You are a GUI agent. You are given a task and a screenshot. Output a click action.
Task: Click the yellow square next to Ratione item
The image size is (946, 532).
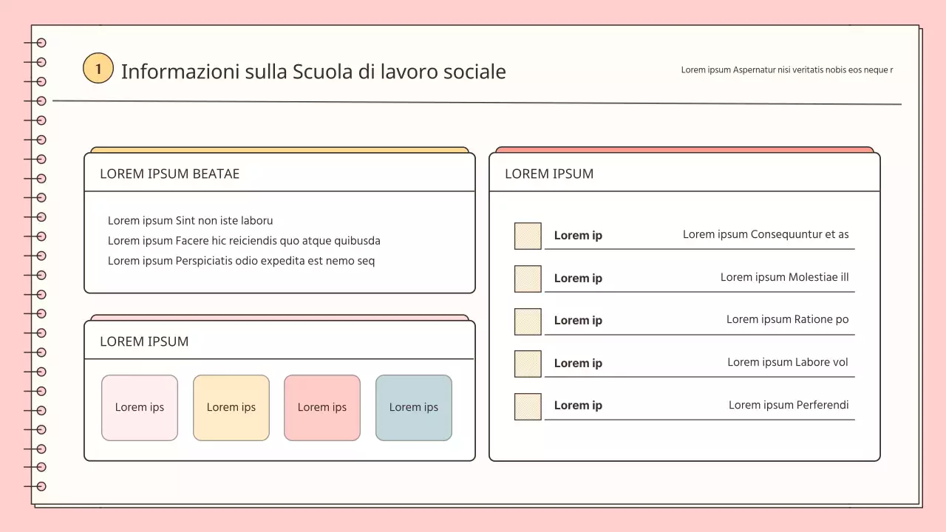[528, 321]
